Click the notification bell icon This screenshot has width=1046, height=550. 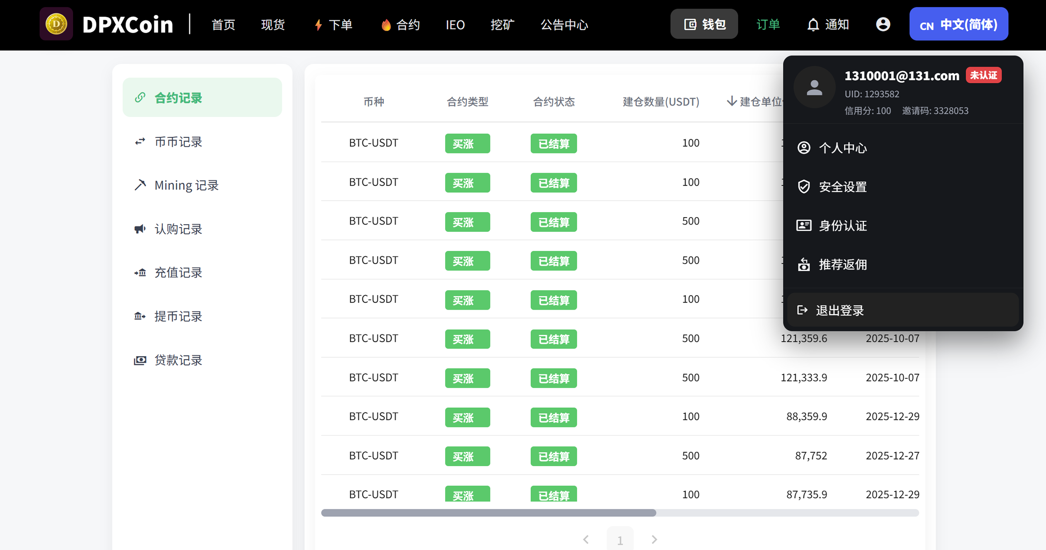[x=813, y=25]
